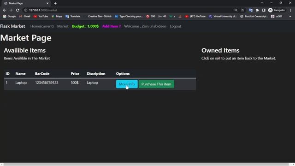The width and height of the screenshot is (295, 166).
Task: Open the Incognito profile button
Action: 277,10
